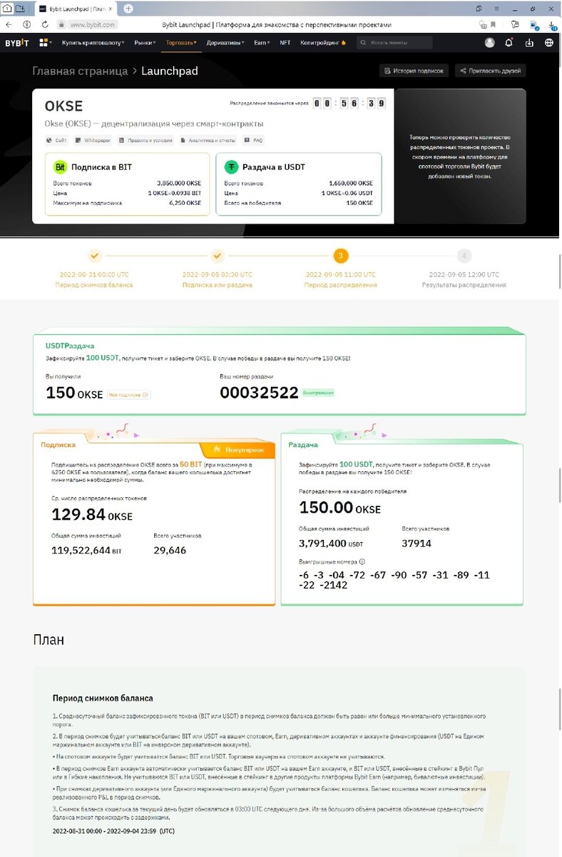Click the browser bookmark icon

[493, 24]
